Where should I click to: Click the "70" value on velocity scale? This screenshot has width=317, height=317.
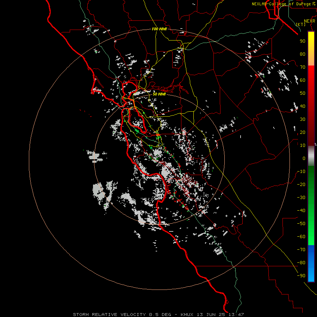[x=303, y=67]
